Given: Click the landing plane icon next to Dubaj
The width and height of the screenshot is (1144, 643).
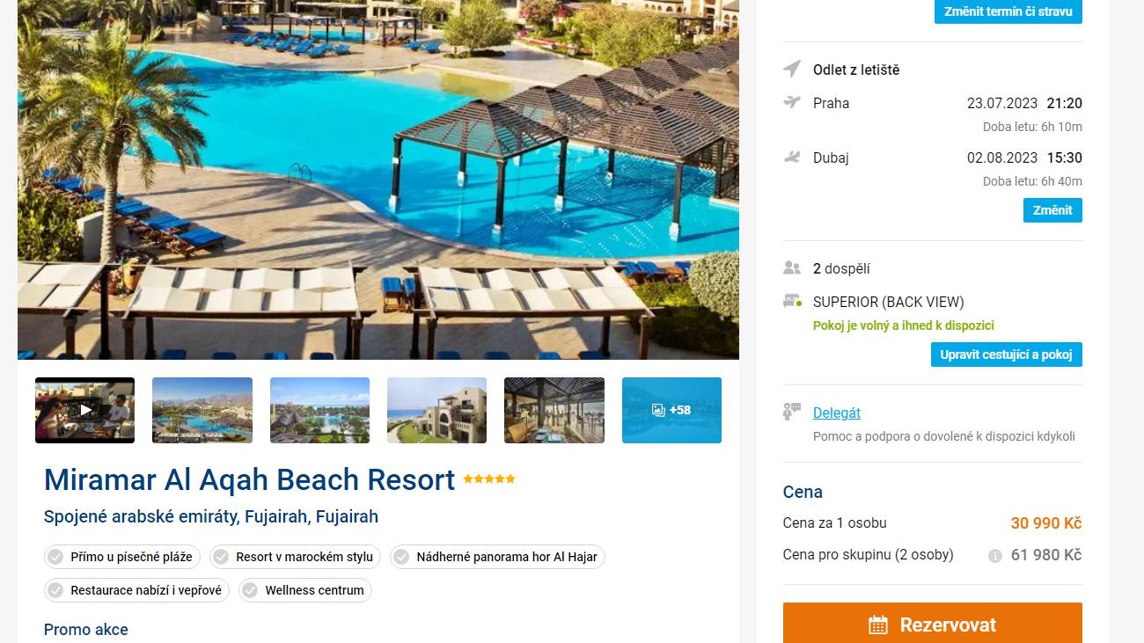Looking at the screenshot, I should [792, 157].
